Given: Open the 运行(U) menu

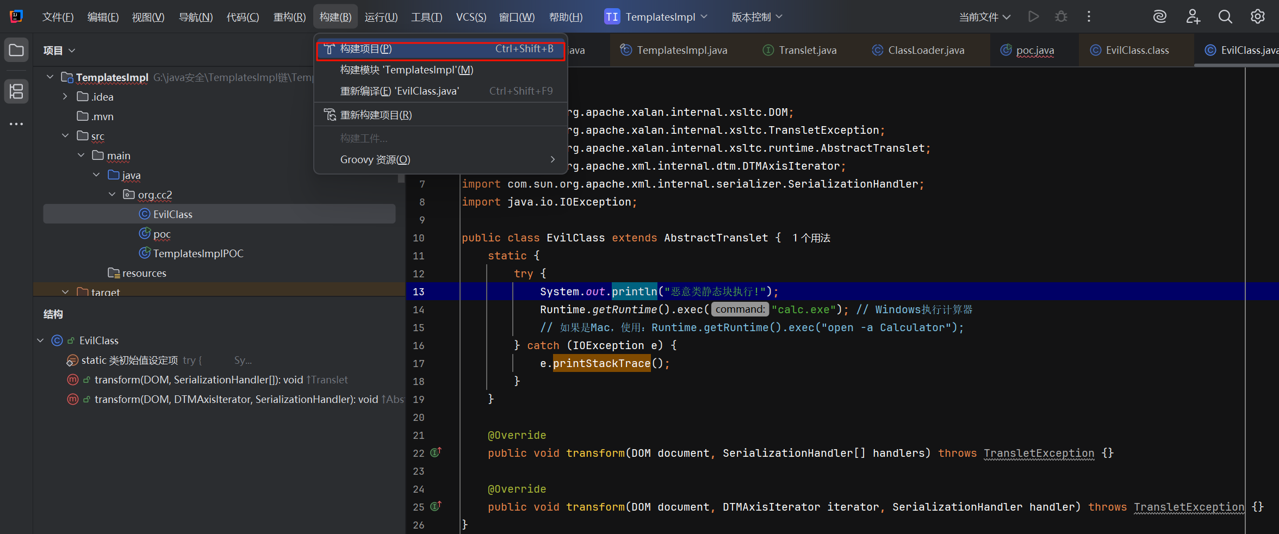Looking at the screenshot, I should click(x=381, y=17).
